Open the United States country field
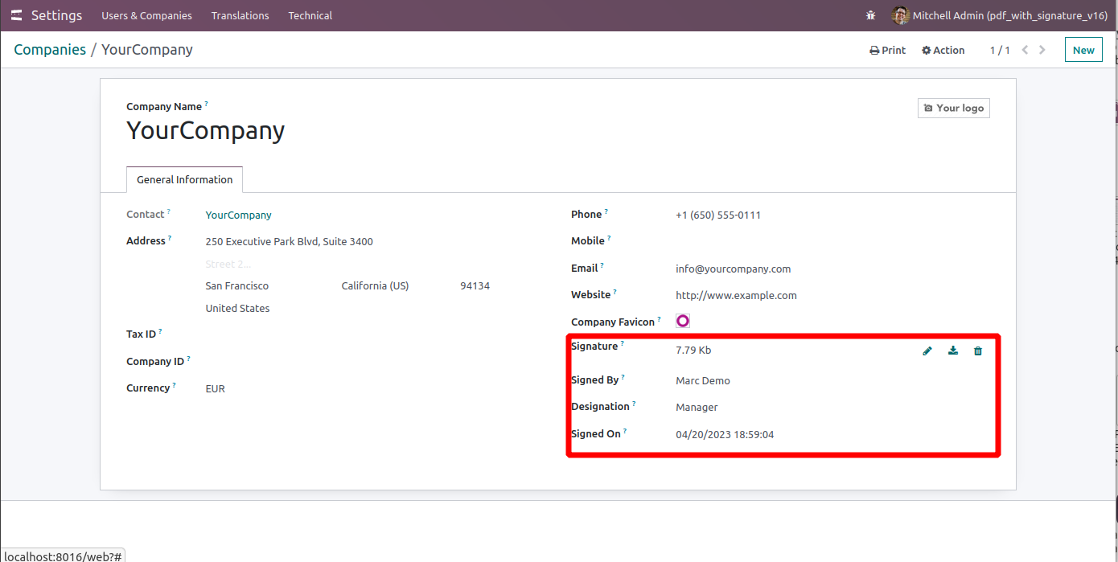 tap(237, 308)
